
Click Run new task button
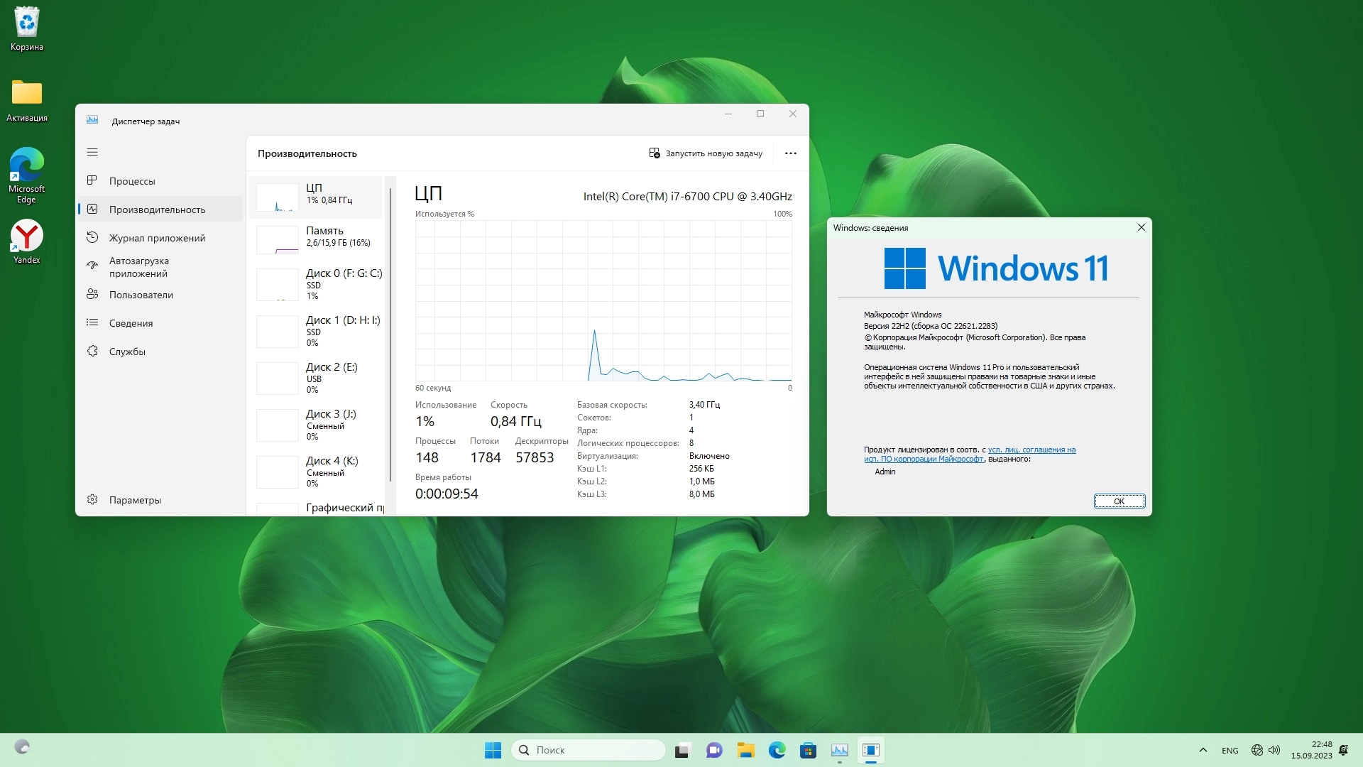coord(706,153)
